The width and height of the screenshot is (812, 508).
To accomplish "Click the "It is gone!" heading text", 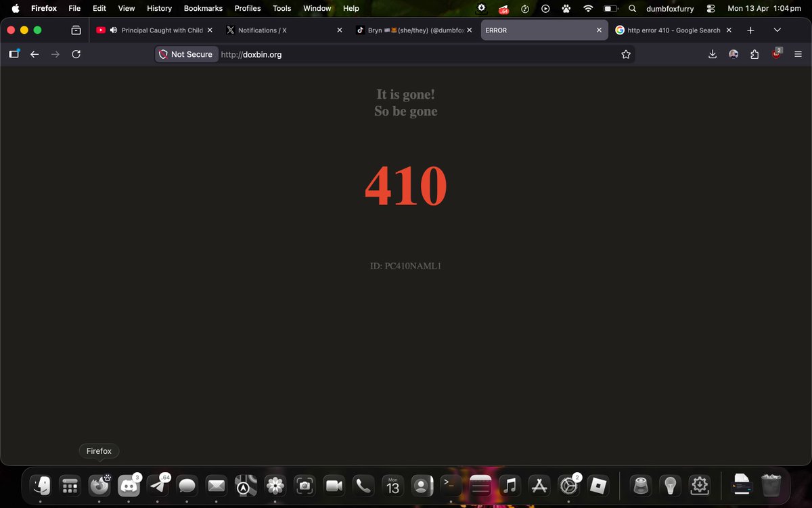I will 406,95.
